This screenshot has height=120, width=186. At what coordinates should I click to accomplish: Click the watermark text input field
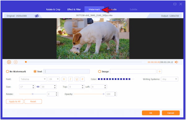tap(66, 71)
